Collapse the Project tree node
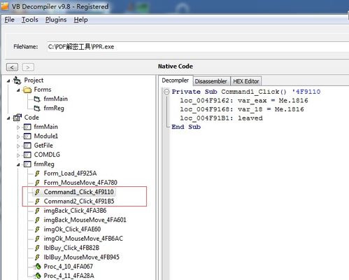Image resolution: width=349 pixels, height=280 pixels. pyautogui.click(x=8, y=81)
